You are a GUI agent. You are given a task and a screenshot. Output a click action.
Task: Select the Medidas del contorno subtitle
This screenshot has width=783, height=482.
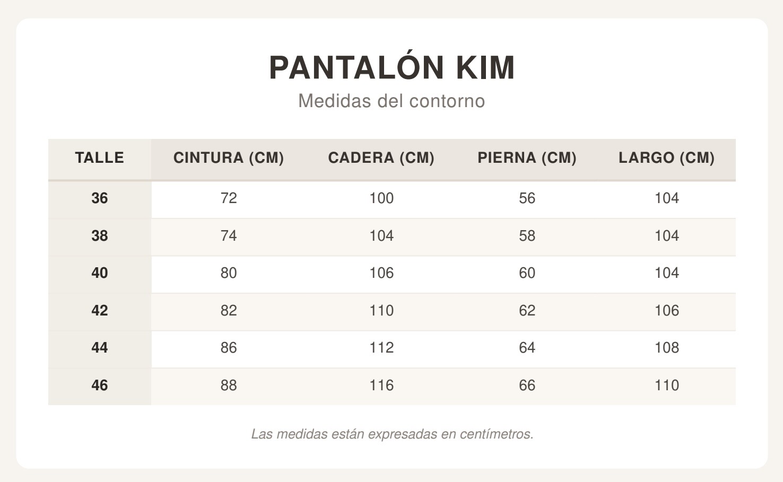coord(391,101)
